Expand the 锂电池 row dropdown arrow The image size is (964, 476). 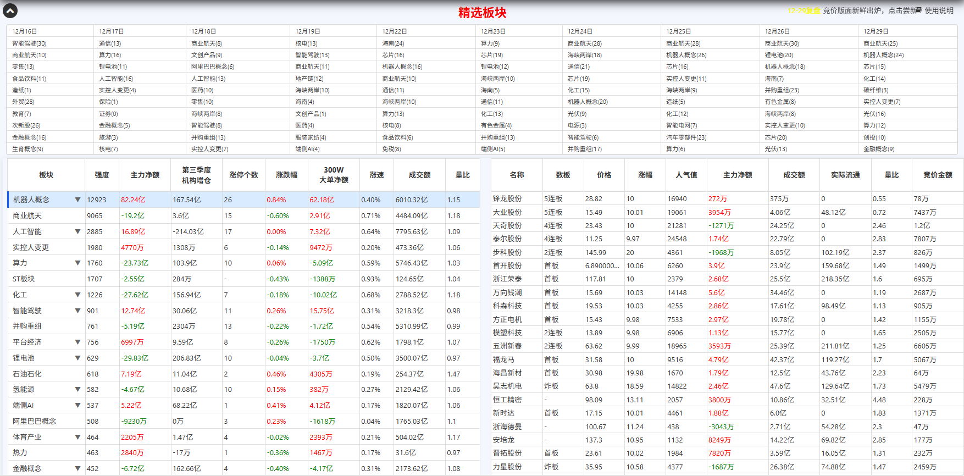point(77,358)
